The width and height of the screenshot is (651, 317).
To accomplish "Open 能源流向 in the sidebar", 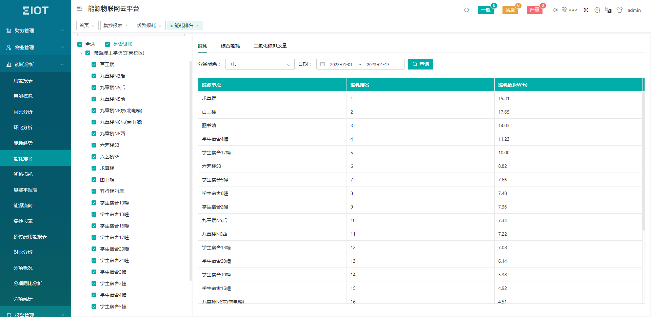I will tap(36, 205).
